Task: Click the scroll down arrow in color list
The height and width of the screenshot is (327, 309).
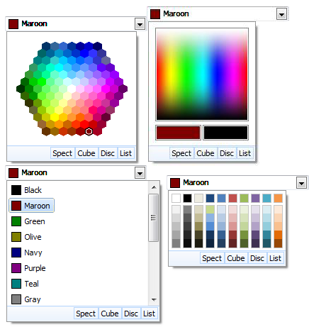Action: 154,300
